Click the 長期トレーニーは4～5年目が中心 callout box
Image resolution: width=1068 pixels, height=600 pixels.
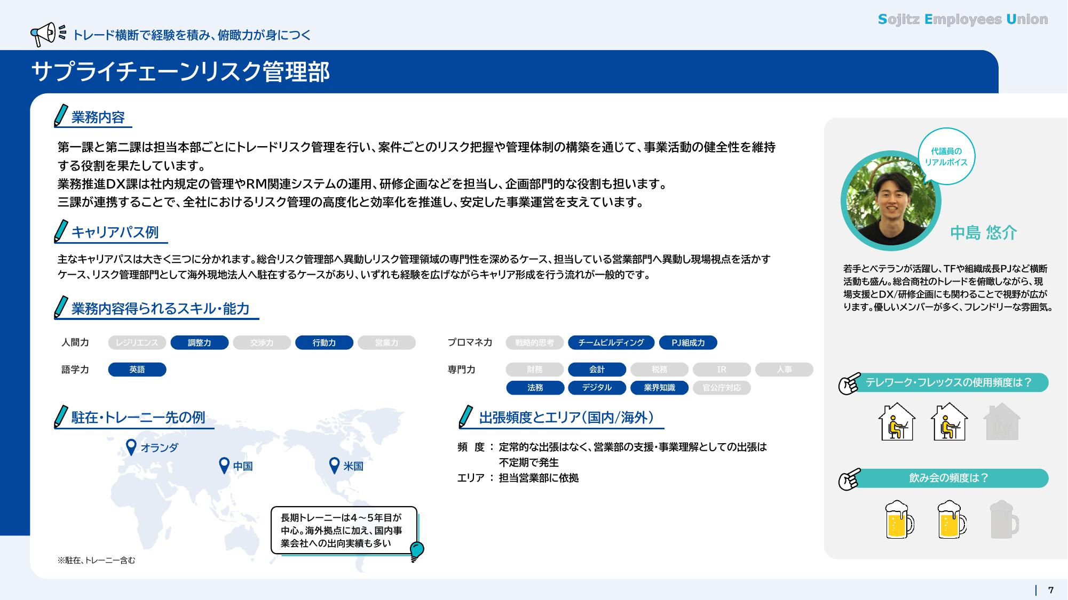click(x=344, y=530)
